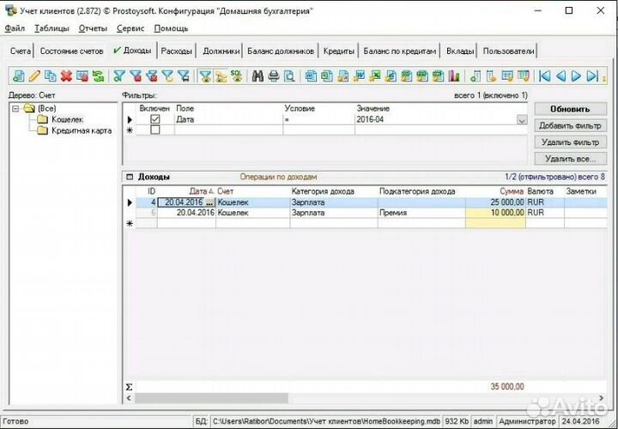Click the ellipsis date picker in date cell

pos(209,202)
